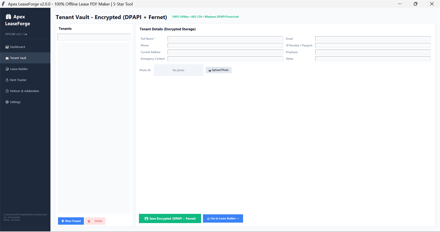Click Use in Lease Builder button
Screen dimensions: 440x232
(223, 218)
